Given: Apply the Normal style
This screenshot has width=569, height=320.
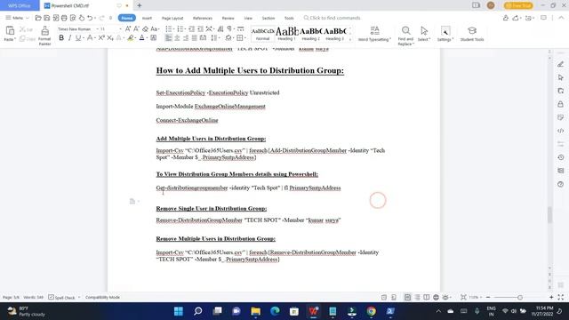Looking at the screenshot, I should point(263,34).
